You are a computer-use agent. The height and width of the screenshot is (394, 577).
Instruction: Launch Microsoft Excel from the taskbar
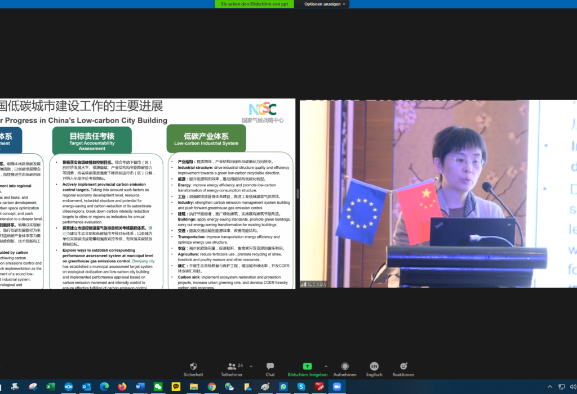[50, 388]
